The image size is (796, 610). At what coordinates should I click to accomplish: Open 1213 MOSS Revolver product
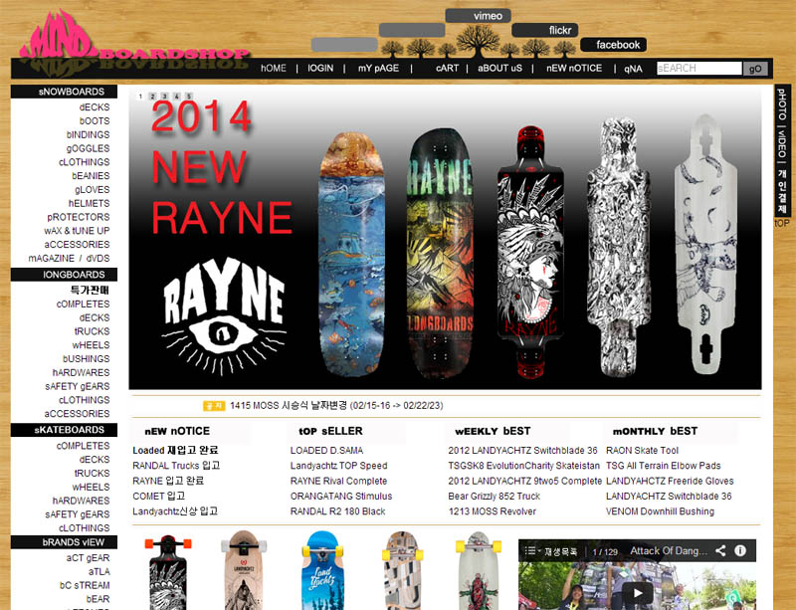492,510
